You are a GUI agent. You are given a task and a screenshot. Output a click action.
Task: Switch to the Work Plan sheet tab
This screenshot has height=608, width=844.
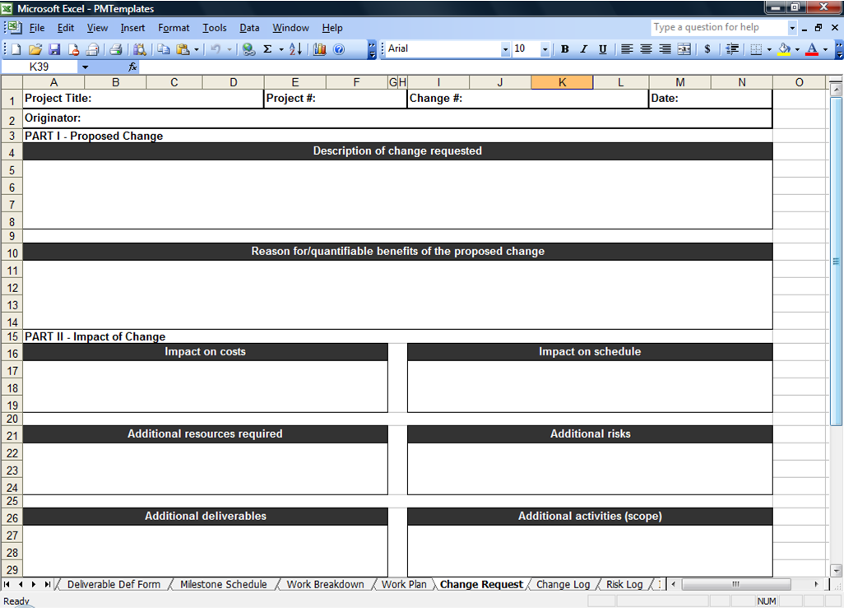coord(404,584)
